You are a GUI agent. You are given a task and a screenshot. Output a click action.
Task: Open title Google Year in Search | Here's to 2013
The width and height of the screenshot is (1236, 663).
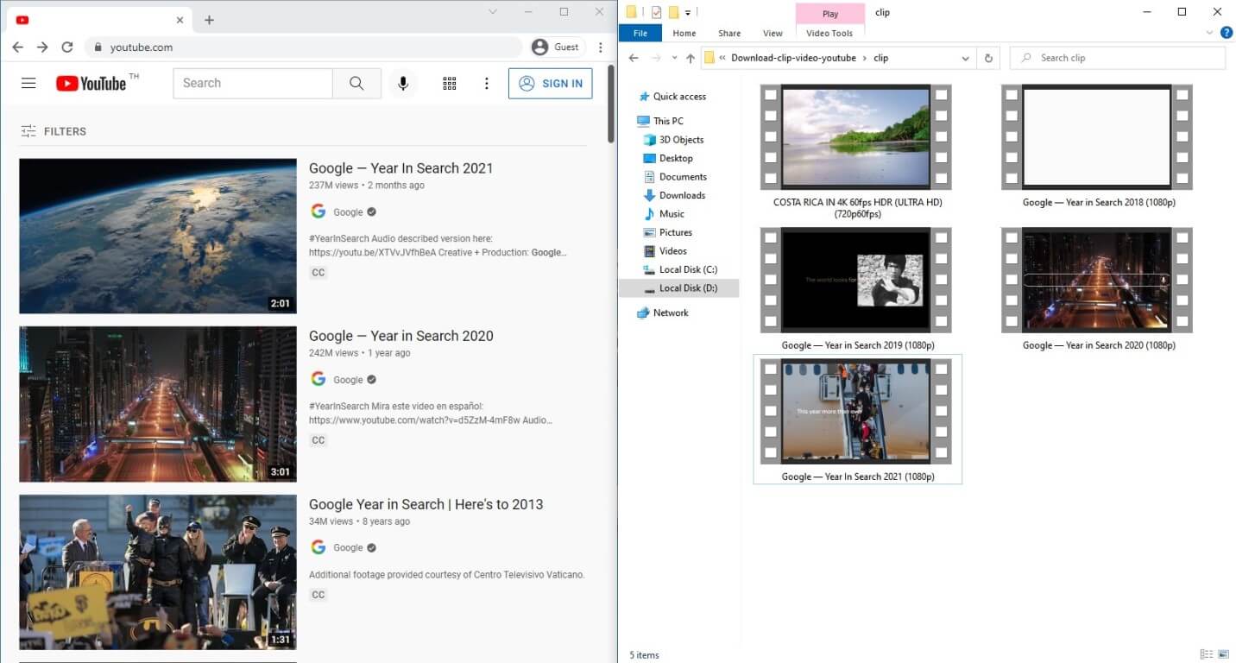click(x=426, y=504)
